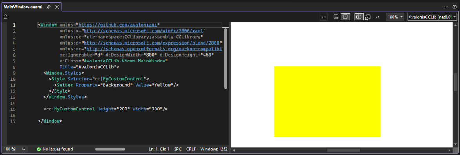
Task: Click the swap panes double-arrow icon
Action: pyautogui.click(x=324, y=17)
